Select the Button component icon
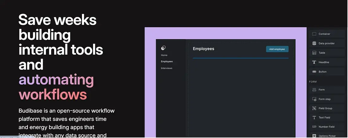The height and width of the screenshot is (138, 348). (x=314, y=72)
